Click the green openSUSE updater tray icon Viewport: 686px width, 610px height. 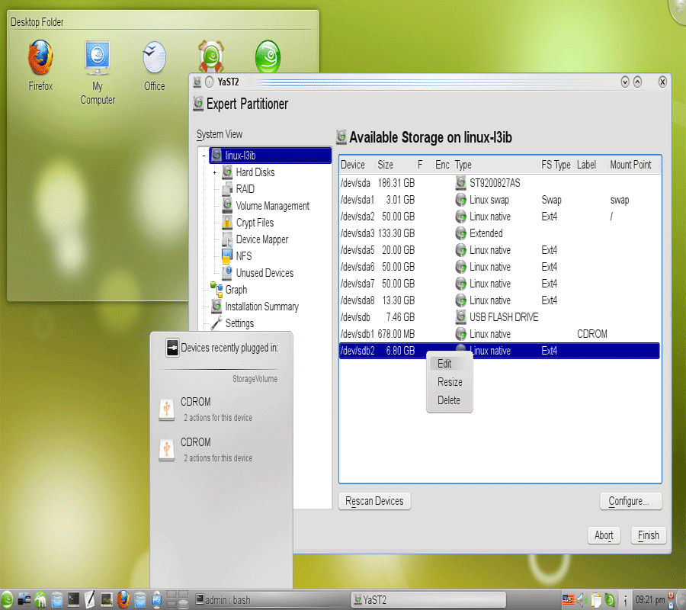click(x=610, y=600)
